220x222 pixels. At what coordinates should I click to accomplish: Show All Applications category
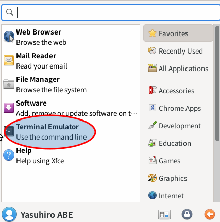(178, 69)
